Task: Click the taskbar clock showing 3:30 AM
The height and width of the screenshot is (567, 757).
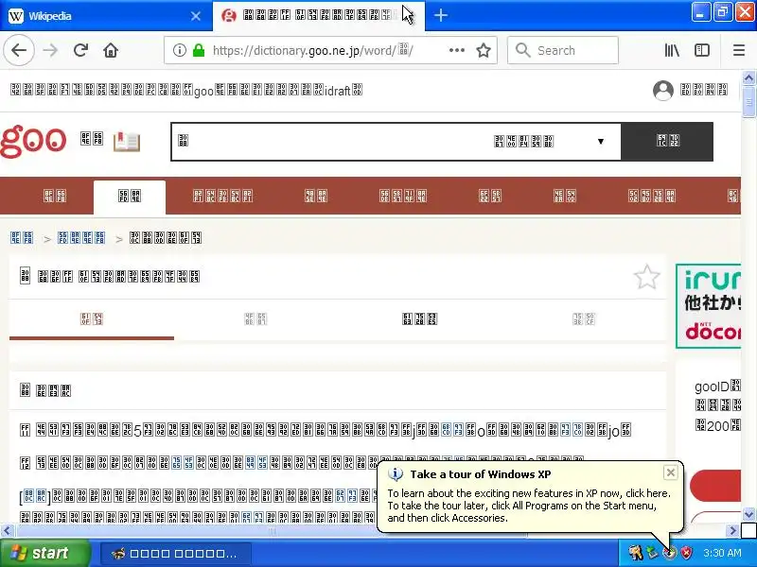Action: [722, 553]
